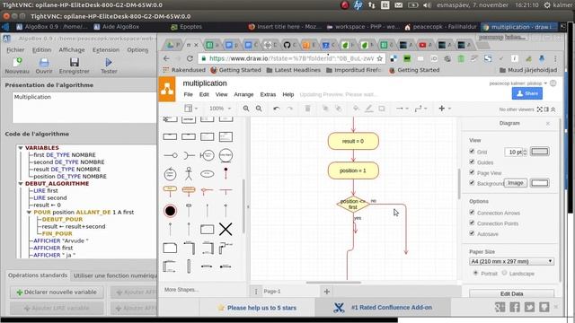Viewport: 575px width, 323px height.
Task: Open the Edit menu in draw.io
Action: (204, 94)
